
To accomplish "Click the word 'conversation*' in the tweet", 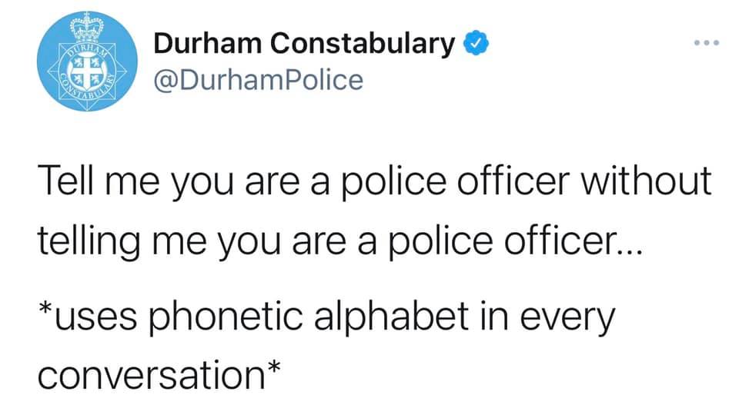I will (x=159, y=375).
